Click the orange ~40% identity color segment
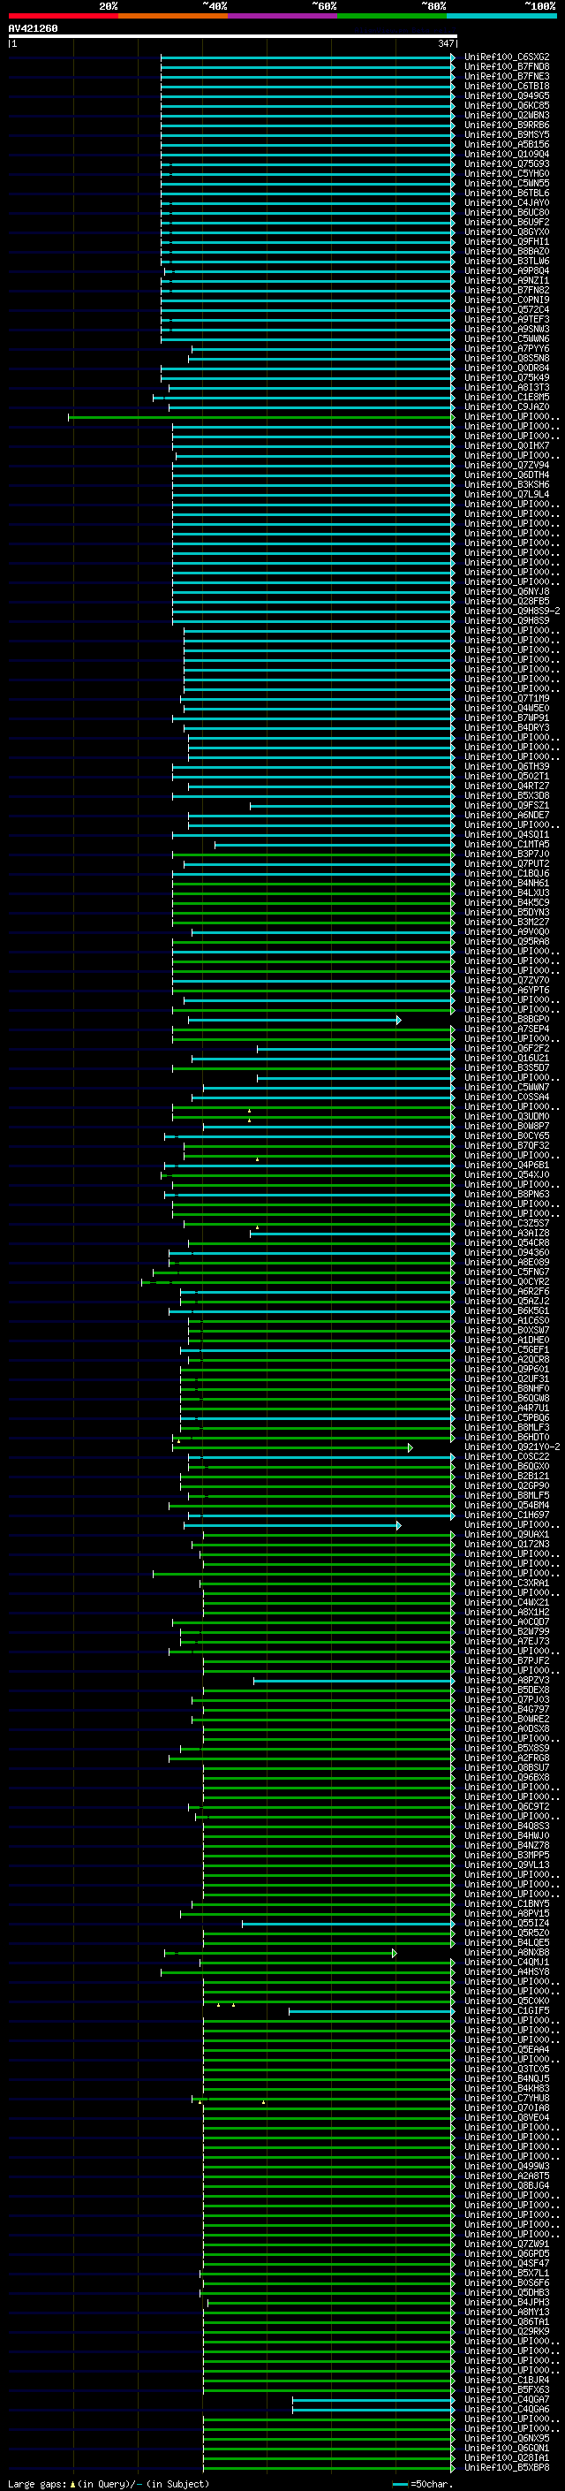565x2491 pixels. pyautogui.click(x=173, y=16)
